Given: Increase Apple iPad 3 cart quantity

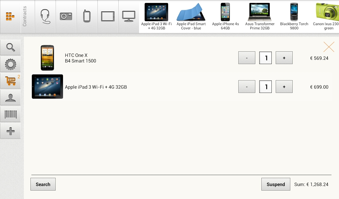Looking at the screenshot, I should [x=284, y=87].
